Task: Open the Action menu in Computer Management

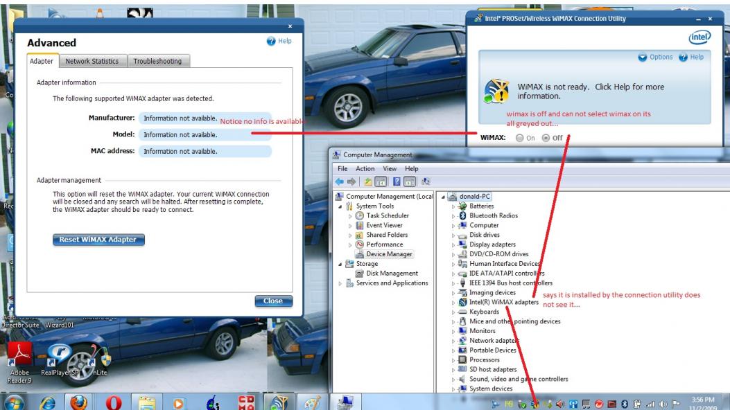Action: point(365,169)
